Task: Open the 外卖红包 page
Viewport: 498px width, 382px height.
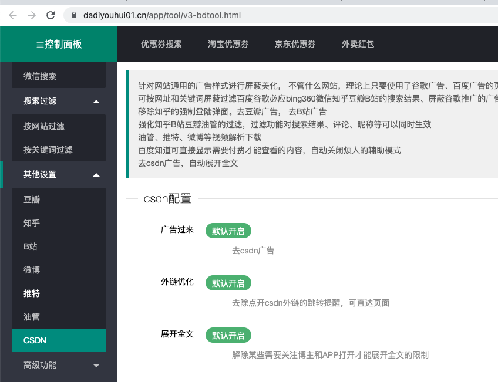Action: click(358, 44)
